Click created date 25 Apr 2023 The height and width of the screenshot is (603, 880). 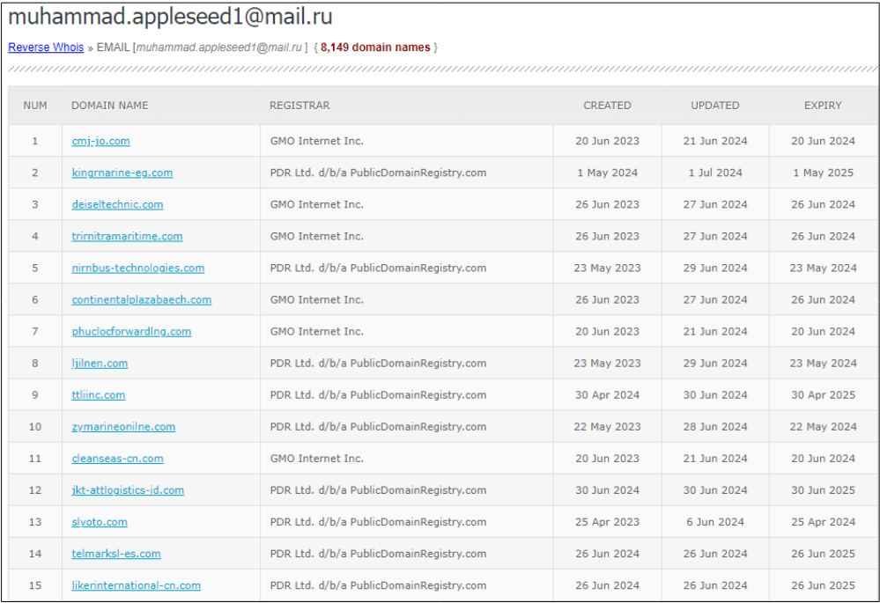(x=607, y=522)
